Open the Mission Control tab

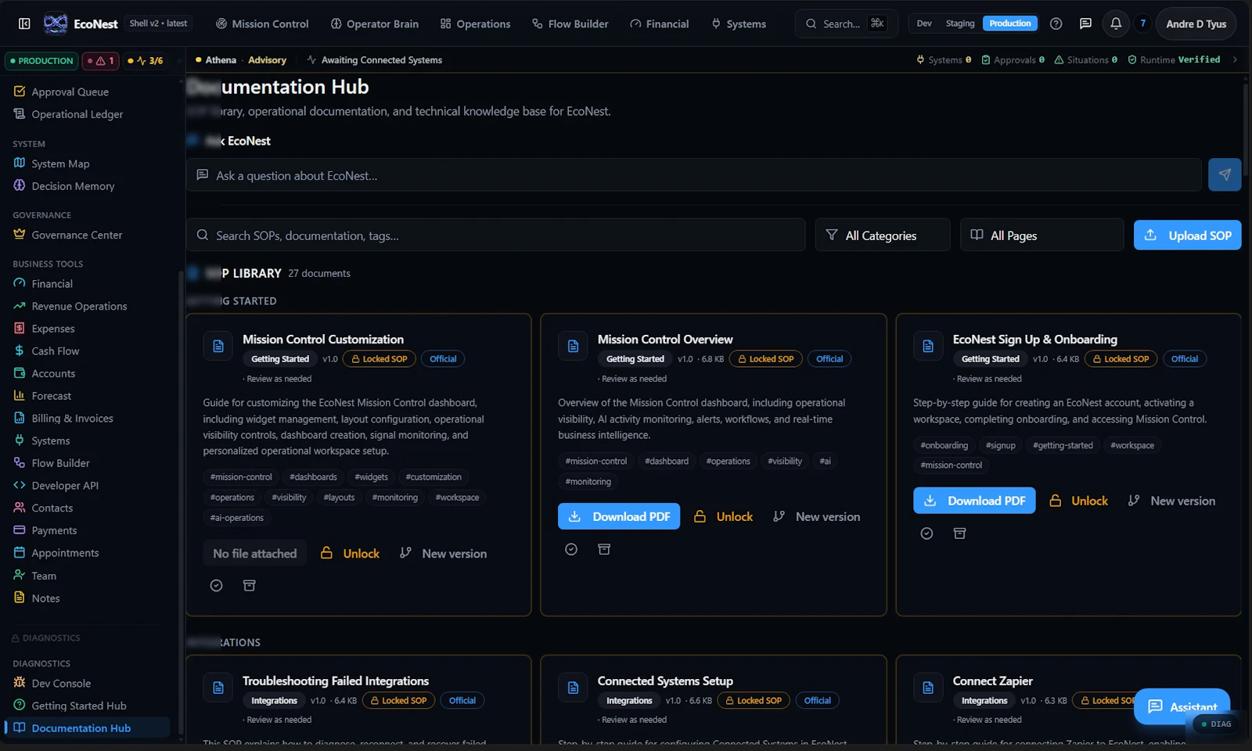pos(262,23)
